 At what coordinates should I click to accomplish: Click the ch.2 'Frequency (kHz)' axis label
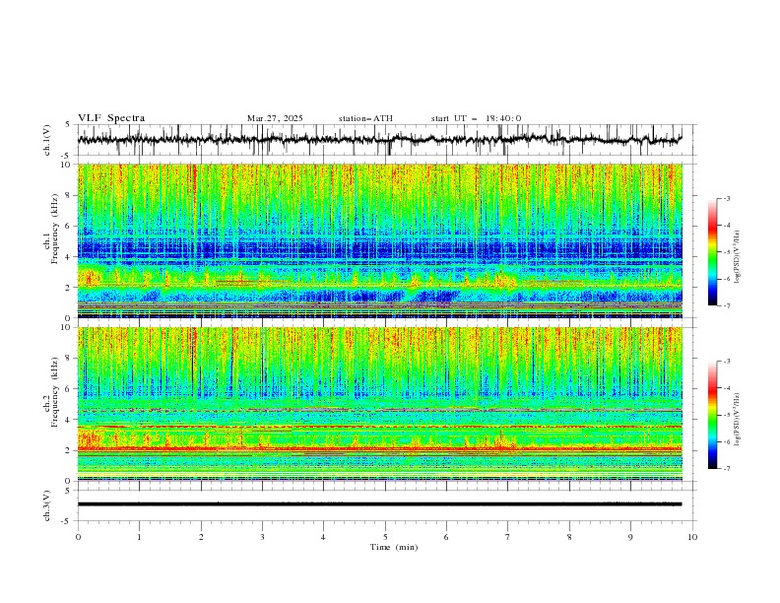click(54, 390)
